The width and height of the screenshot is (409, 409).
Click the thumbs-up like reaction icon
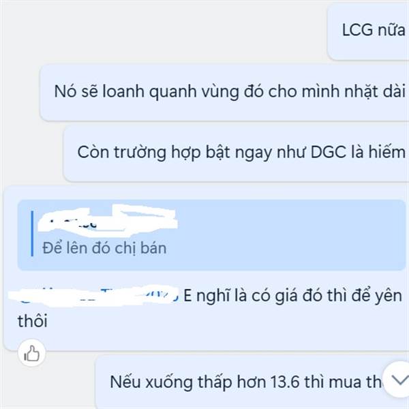pos(32,353)
